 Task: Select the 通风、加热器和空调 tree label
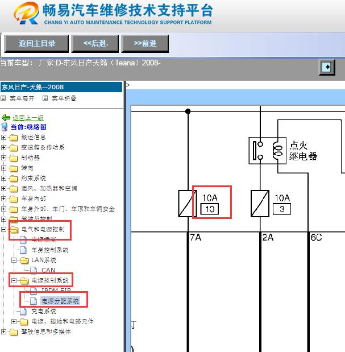[x=49, y=188]
